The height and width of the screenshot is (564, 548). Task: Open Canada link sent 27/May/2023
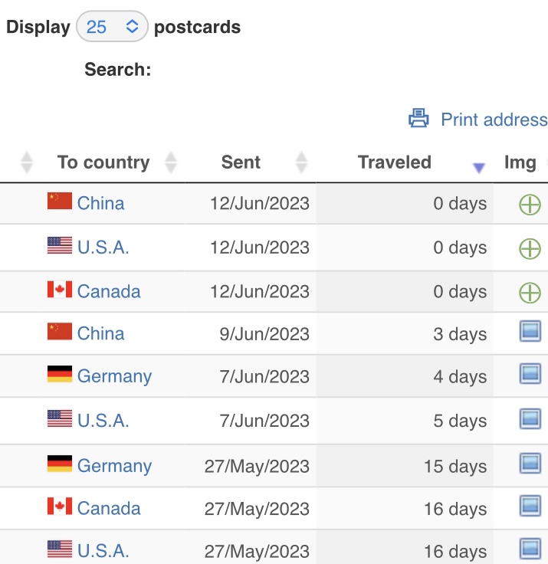(x=109, y=508)
